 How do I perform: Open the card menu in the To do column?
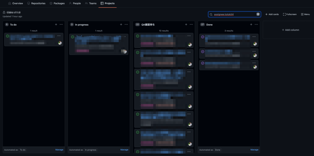coord(59,36)
